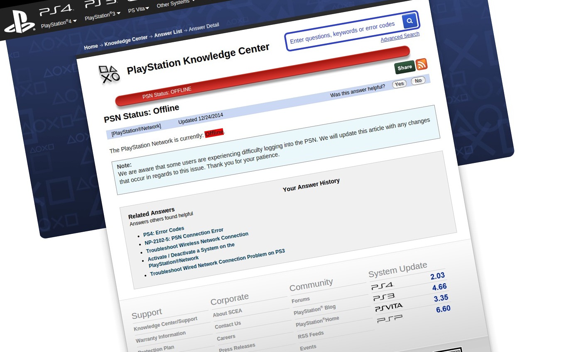Image resolution: width=564 pixels, height=352 pixels.
Task: Expand the PS Vita dropdown
Action: click(137, 9)
